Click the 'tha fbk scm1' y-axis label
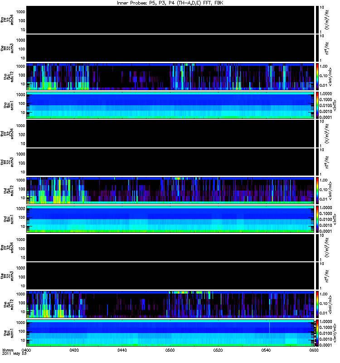This screenshot has height=363, width=340. tap(9, 105)
